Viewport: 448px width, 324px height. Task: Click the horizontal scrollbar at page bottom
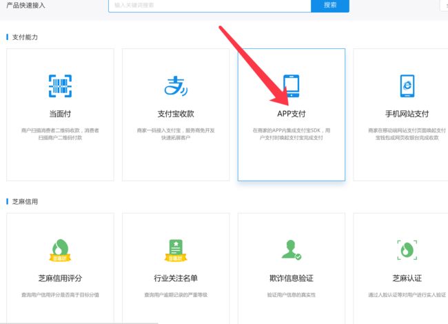79,323
